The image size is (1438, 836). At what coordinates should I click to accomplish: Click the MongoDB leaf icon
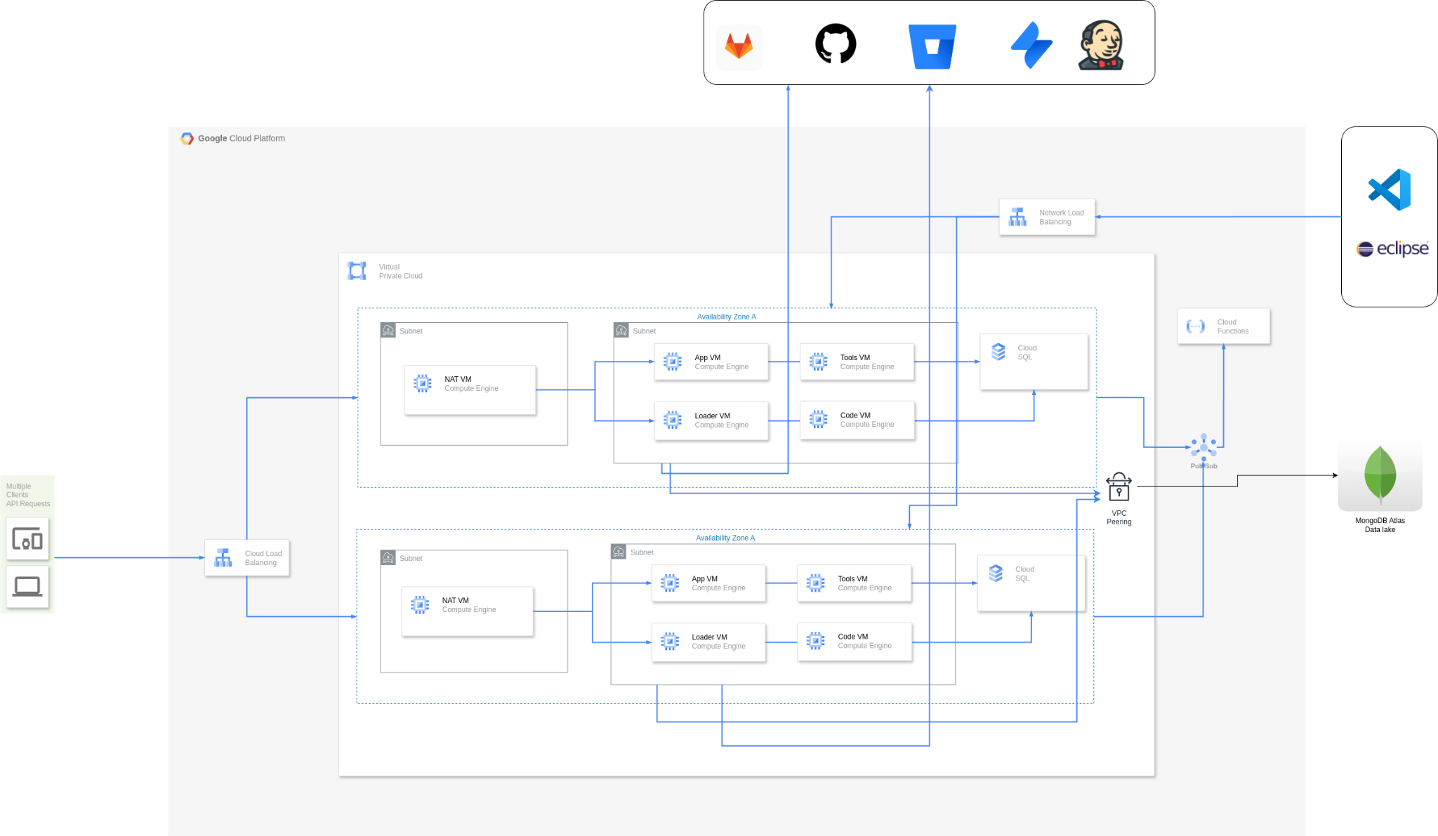coord(1380,475)
